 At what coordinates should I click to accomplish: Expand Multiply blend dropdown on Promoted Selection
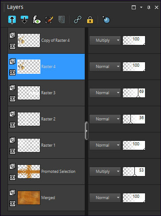pyautogui.click(x=105, y=172)
